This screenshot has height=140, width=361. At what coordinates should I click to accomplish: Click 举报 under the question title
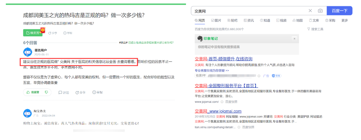[68, 33]
